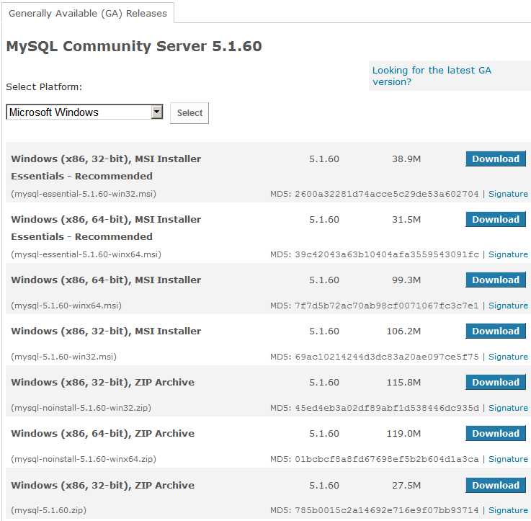531x521 pixels.
Task: Click the 31.5M file size value
Action: tap(406, 220)
